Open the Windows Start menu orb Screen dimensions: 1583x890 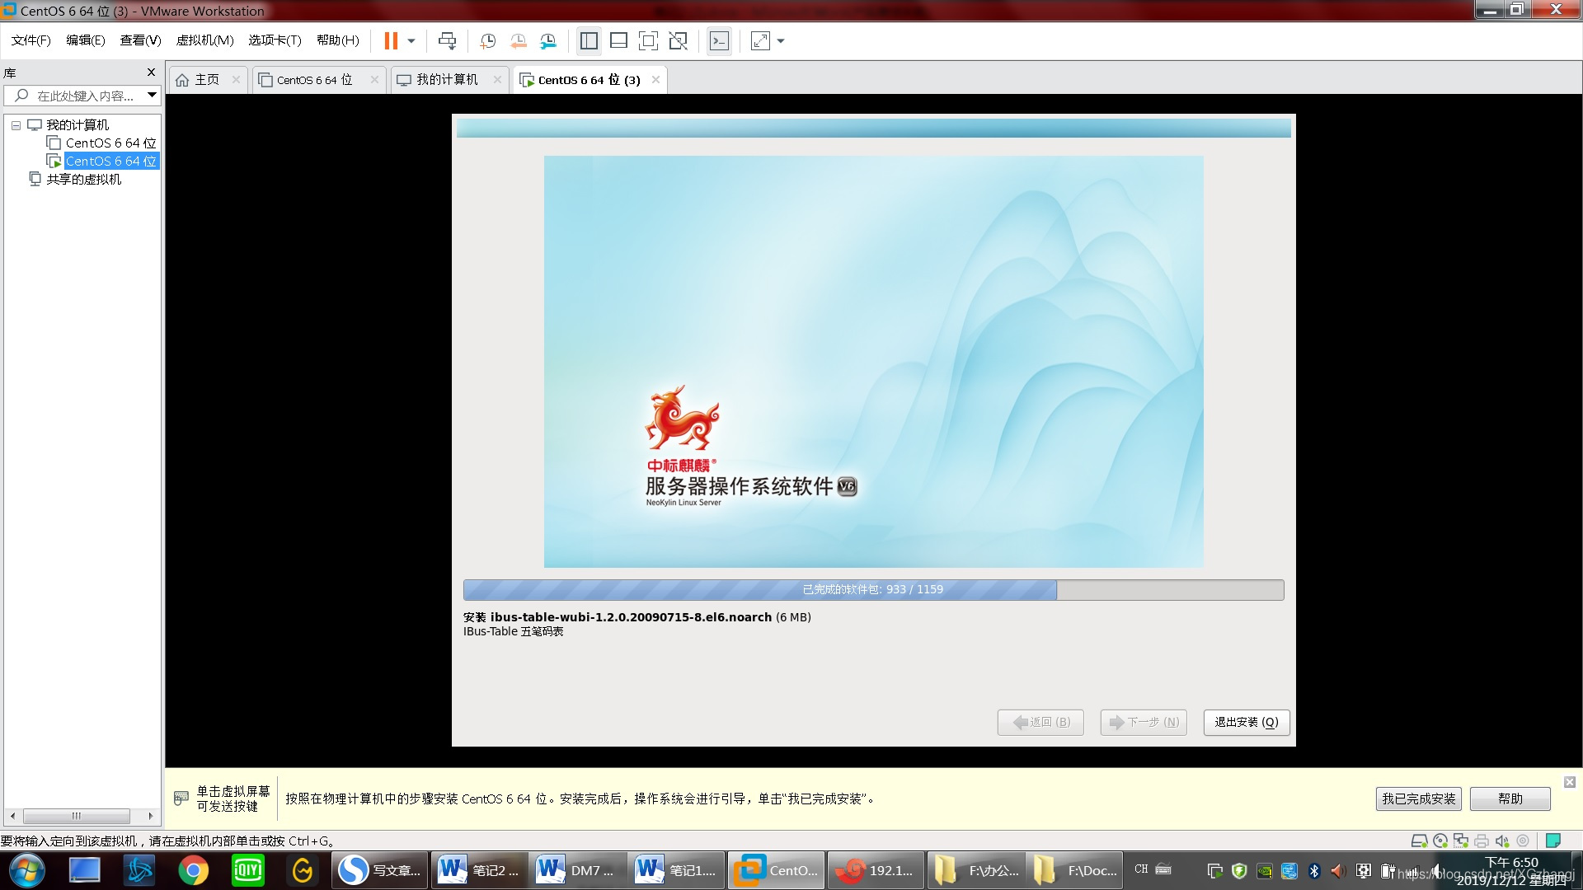click(x=27, y=870)
